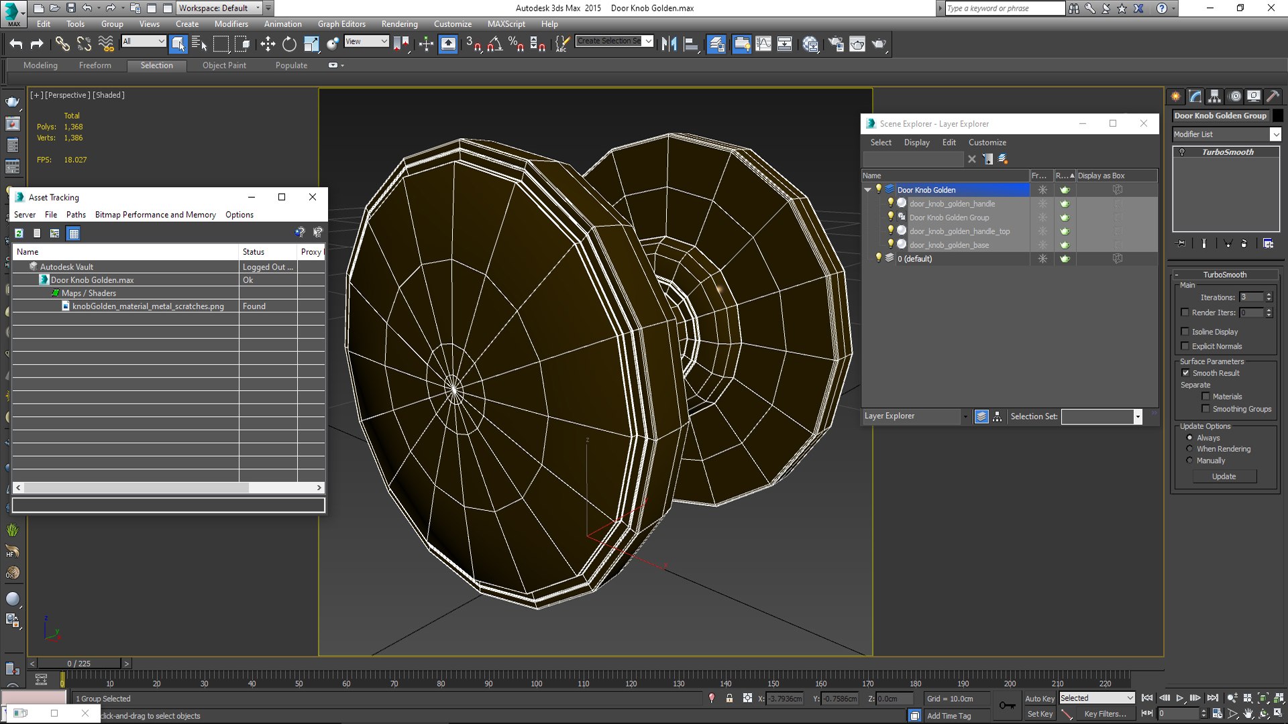Viewport: 1288px width, 724px height.
Task: Open the Graph Editors menu
Action: point(341,24)
